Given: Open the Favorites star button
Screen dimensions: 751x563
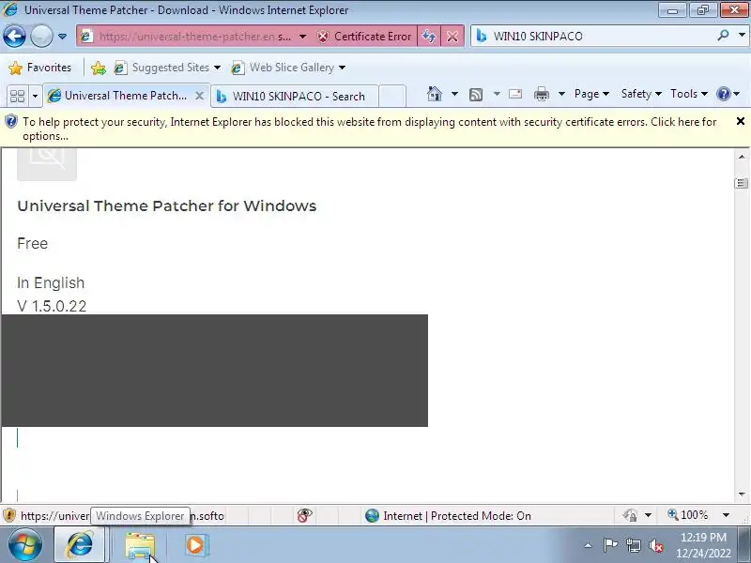Looking at the screenshot, I should (x=40, y=68).
